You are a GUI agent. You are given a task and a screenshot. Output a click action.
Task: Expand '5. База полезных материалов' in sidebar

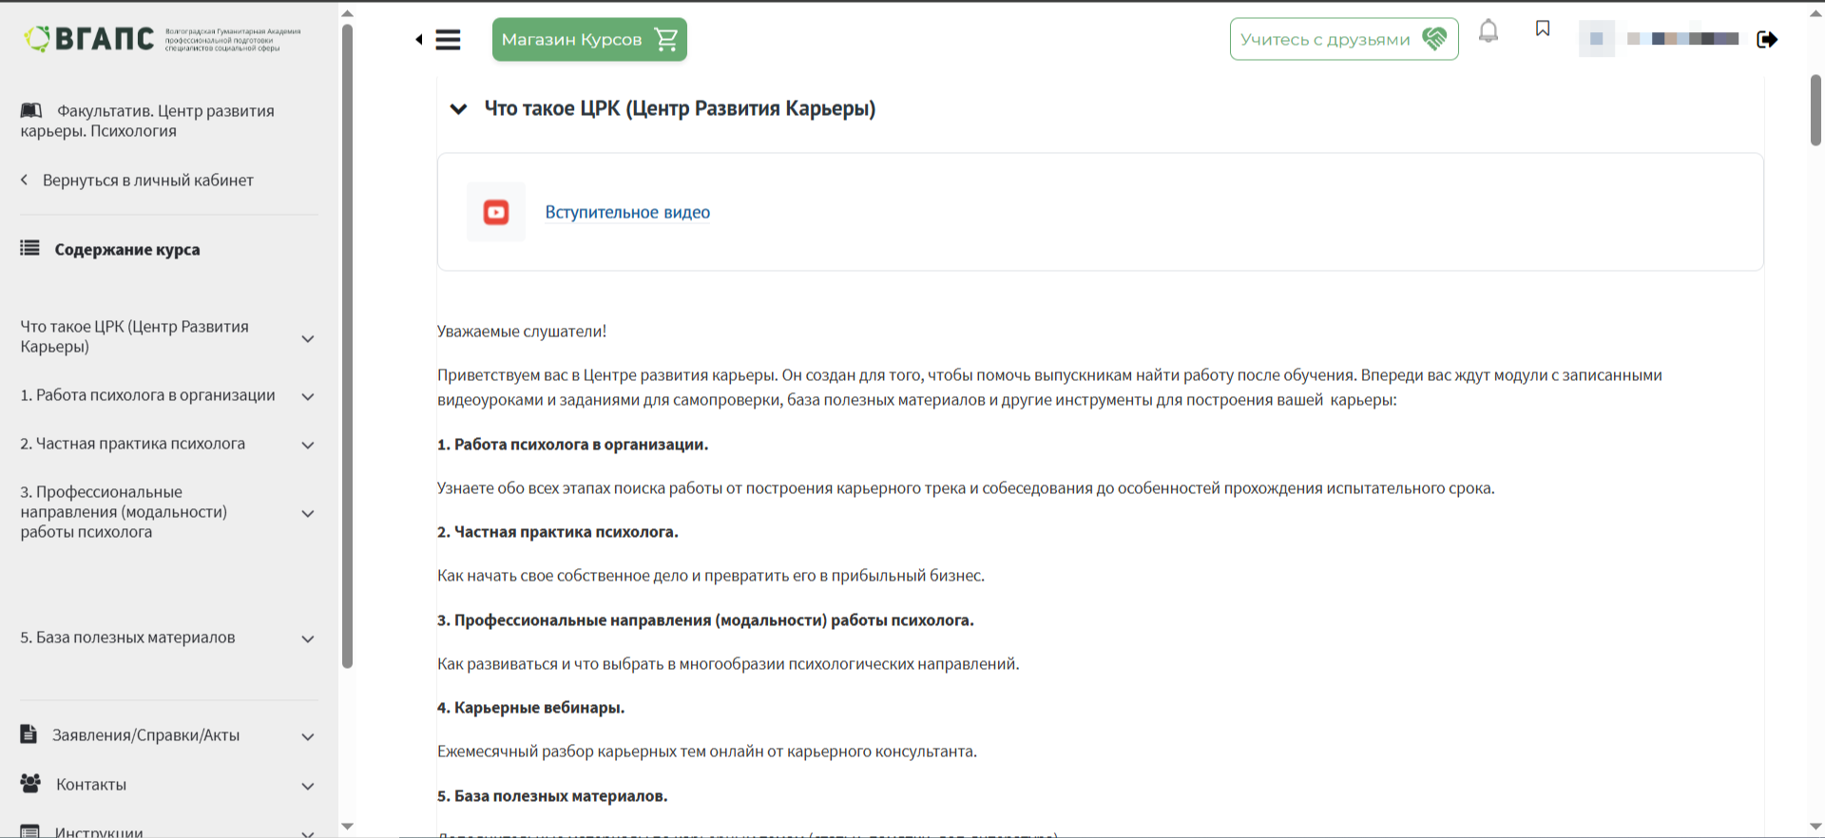pyautogui.click(x=307, y=638)
